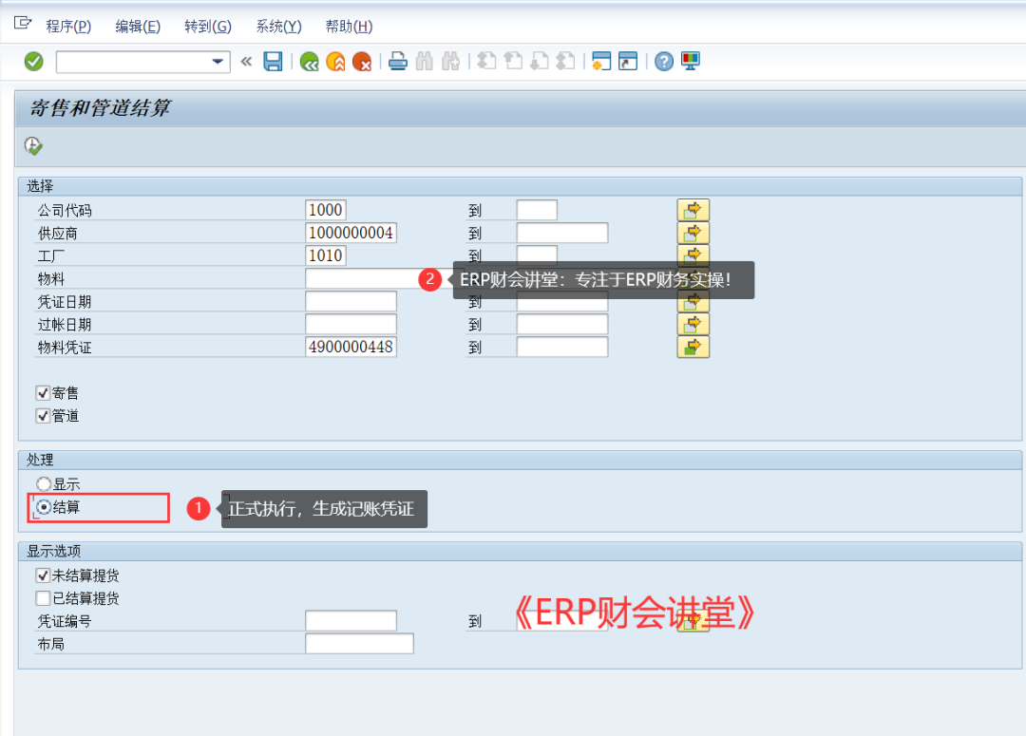Open multiple selection for 公司代码
Image resolution: width=1026 pixels, height=736 pixels.
click(x=693, y=210)
